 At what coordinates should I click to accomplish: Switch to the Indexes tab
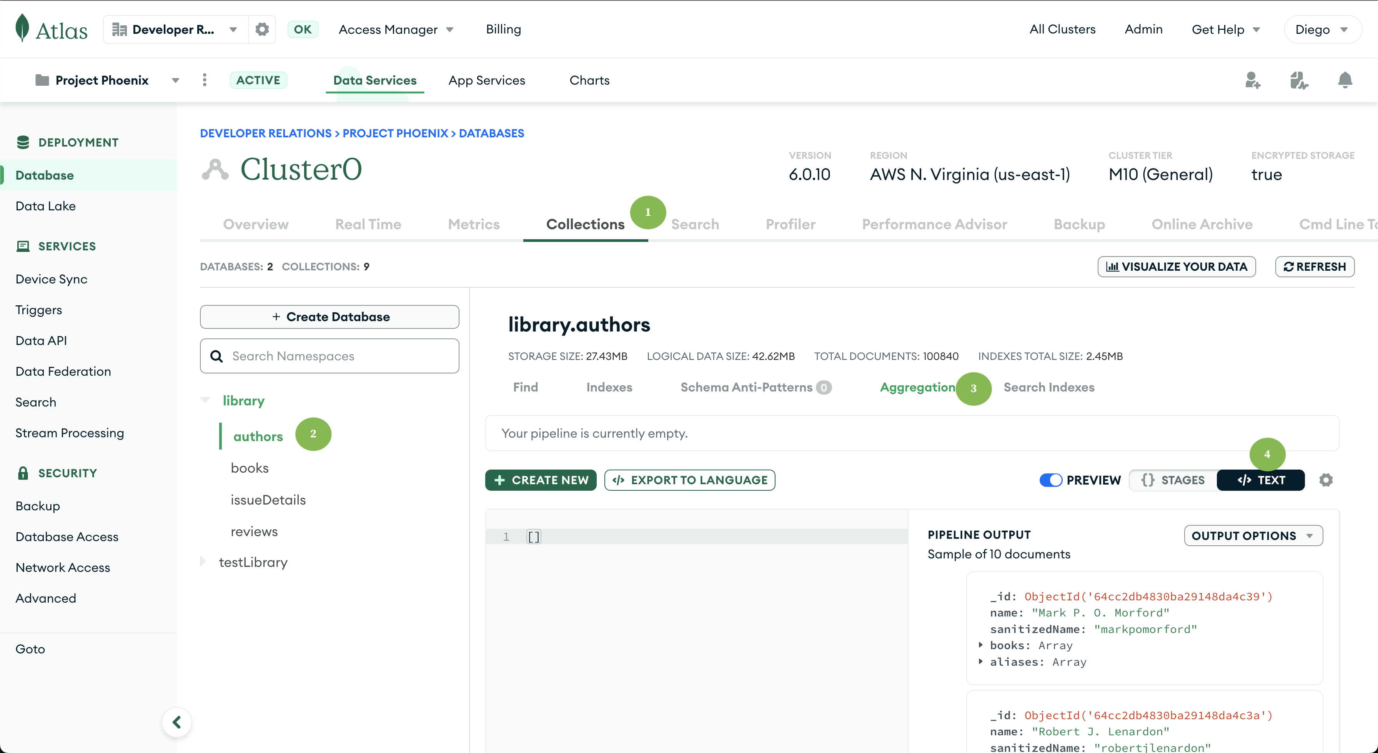(609, 388)
